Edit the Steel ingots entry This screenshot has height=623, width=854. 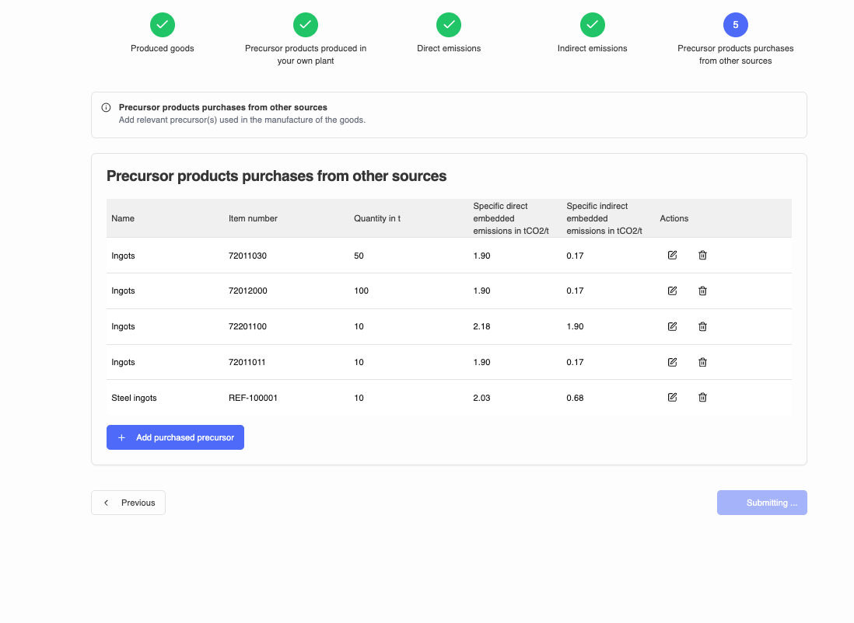tap(672, 398)
